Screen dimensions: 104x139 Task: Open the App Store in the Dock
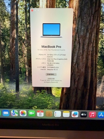point(101,115)
